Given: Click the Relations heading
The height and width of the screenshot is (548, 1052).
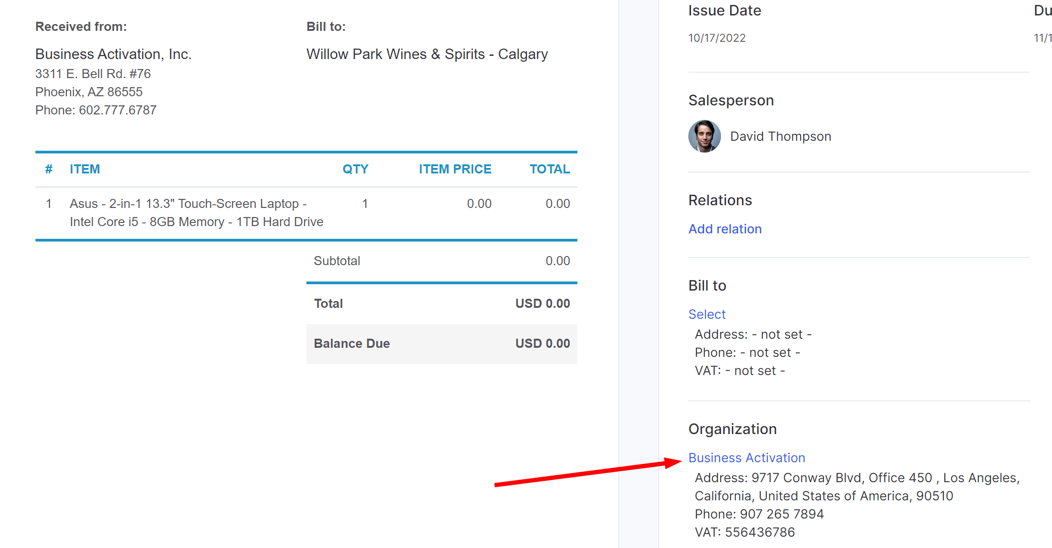Looking at the screenshot, I should tap(720, 200).
